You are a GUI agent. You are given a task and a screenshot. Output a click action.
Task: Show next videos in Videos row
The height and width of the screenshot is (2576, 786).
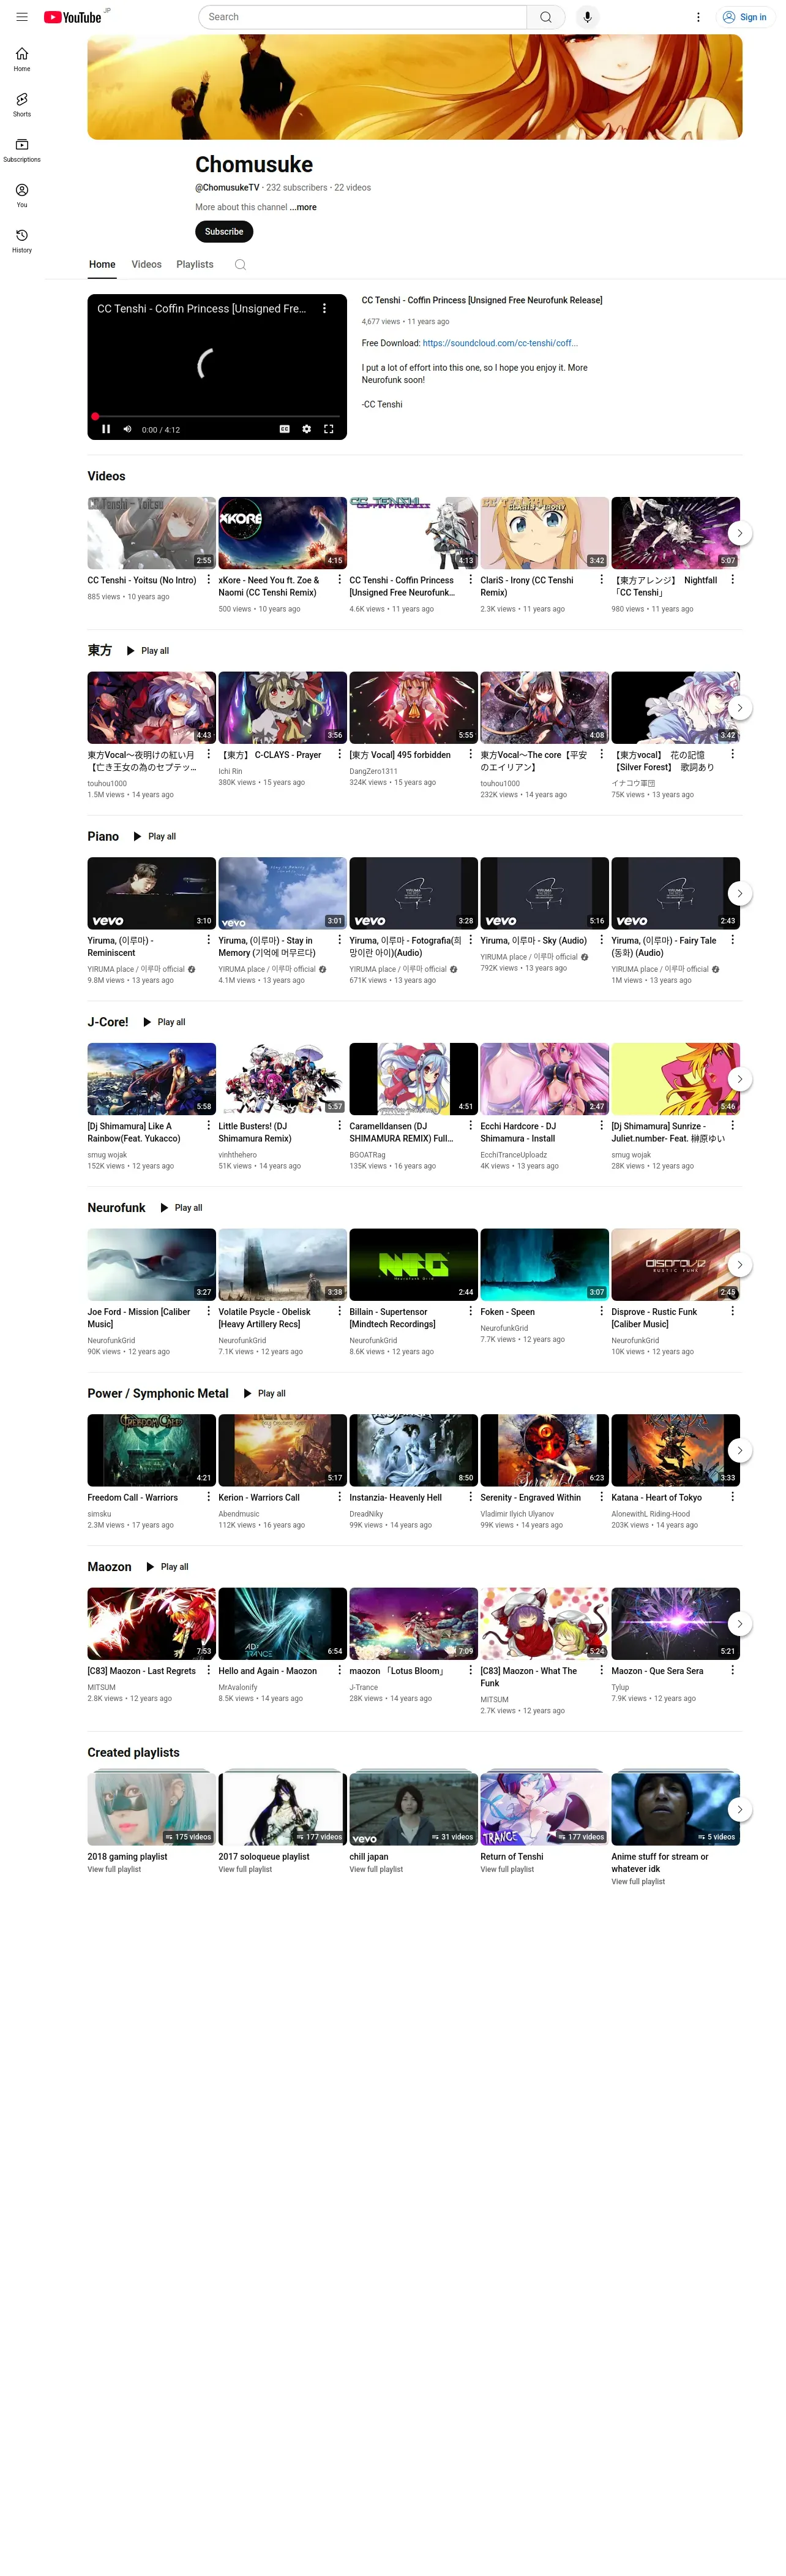coord(739,533)
